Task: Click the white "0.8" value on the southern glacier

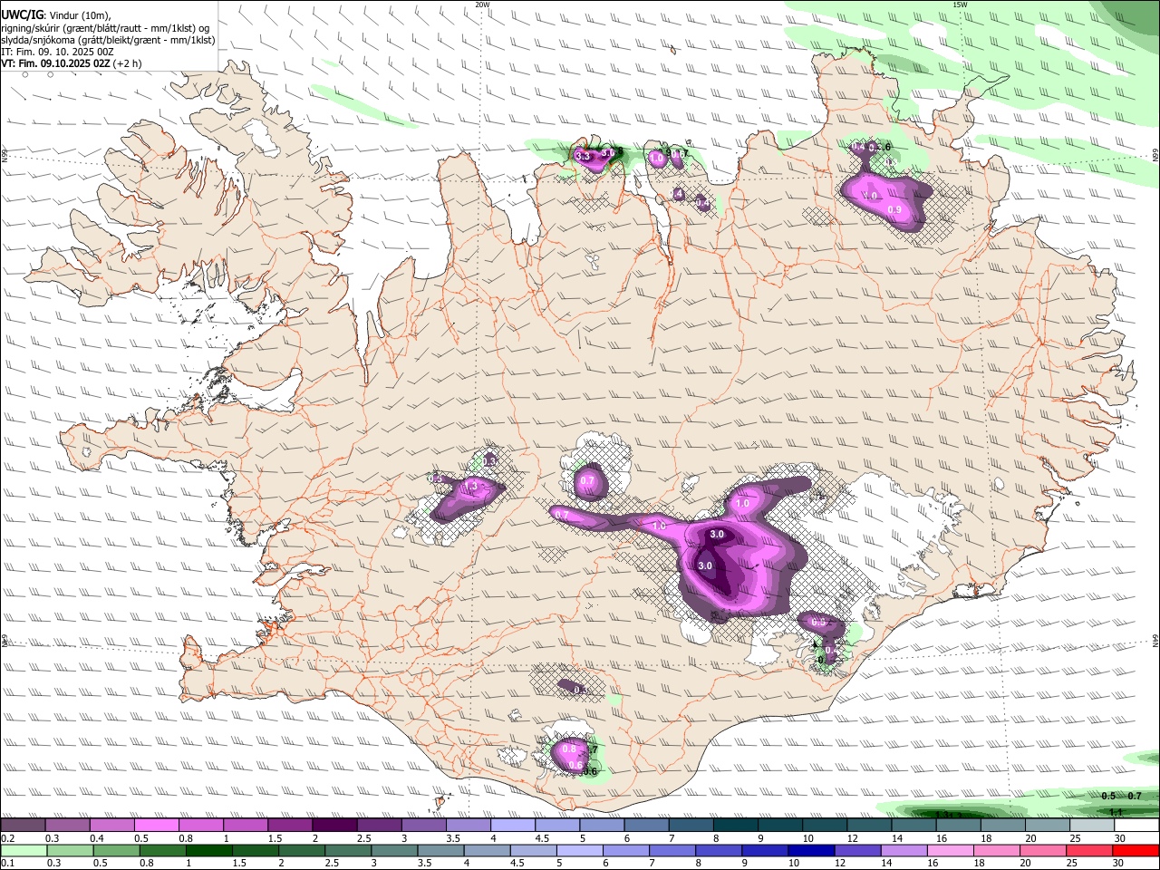Action: 569,749
